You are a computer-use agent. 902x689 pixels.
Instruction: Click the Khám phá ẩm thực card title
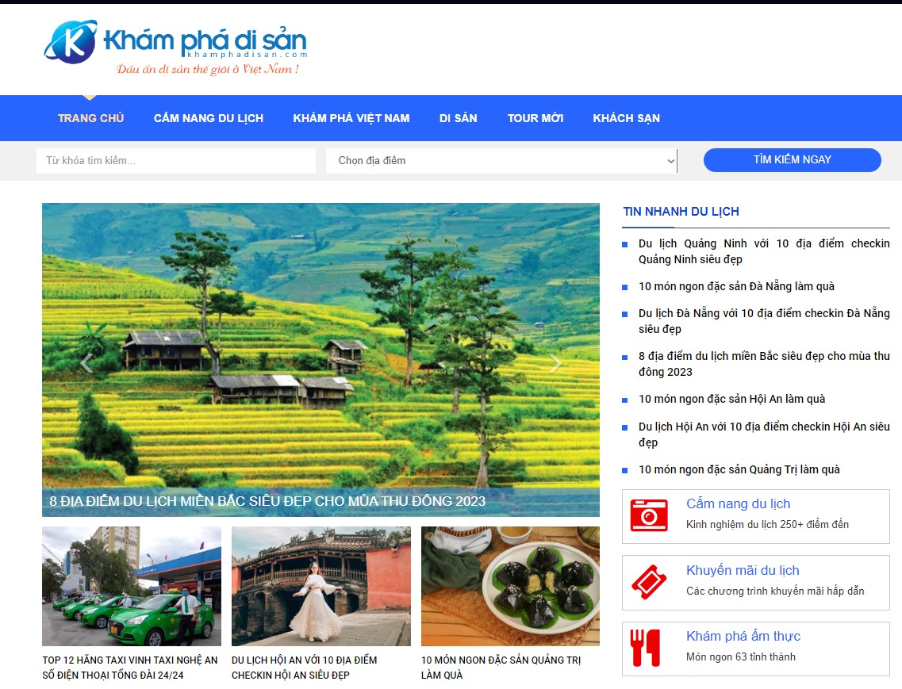point(743,636)
